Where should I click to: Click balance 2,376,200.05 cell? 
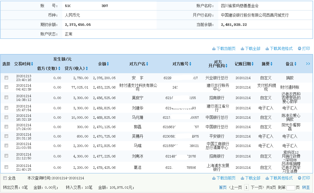(x=104, y=78)
